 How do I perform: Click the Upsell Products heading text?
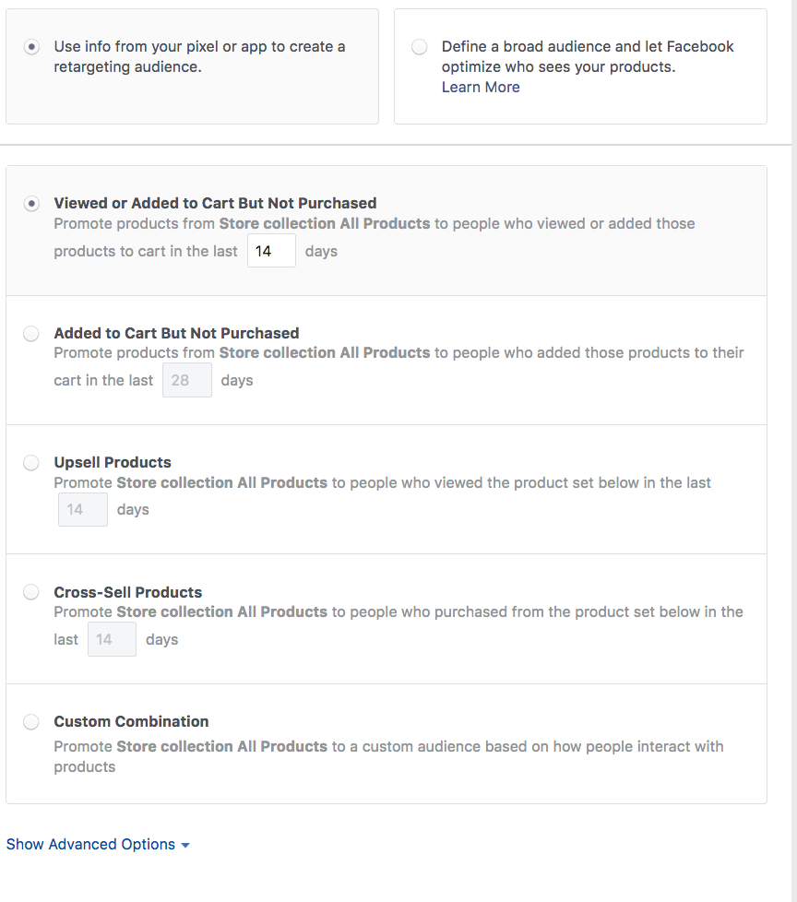[x=113, y=462]
